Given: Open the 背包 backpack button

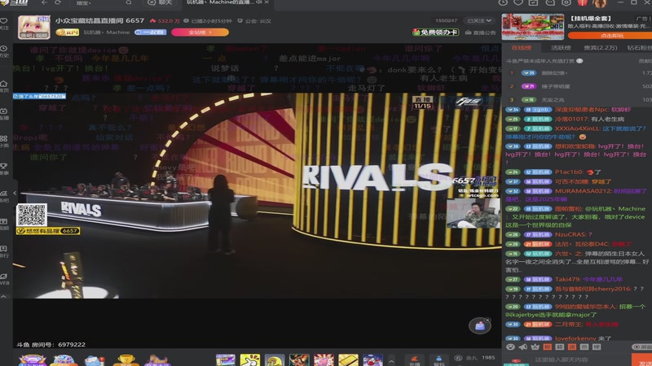Looking at the screenshot, I should pyautogui.click(x=438, y=360).
